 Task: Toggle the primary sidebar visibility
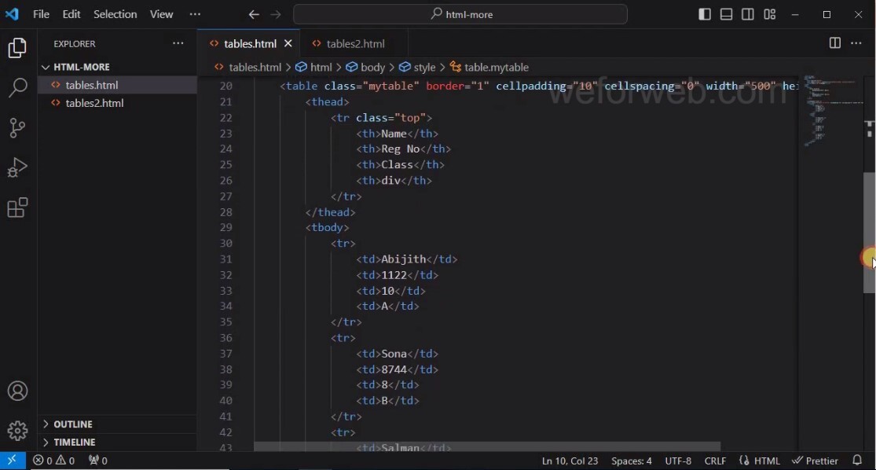[705, 13]
